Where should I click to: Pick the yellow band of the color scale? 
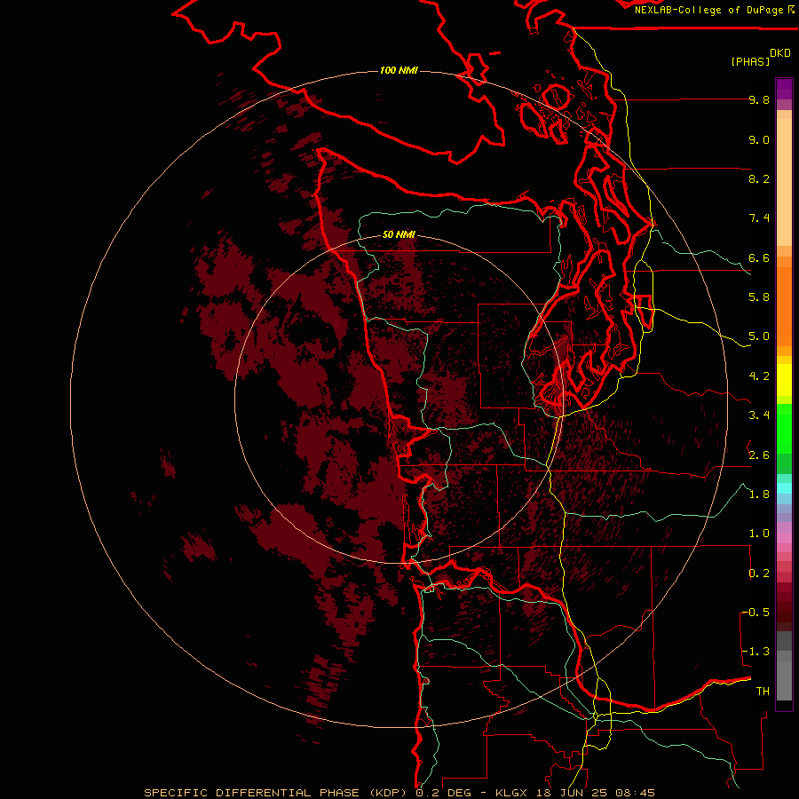[x=784, y=379]
